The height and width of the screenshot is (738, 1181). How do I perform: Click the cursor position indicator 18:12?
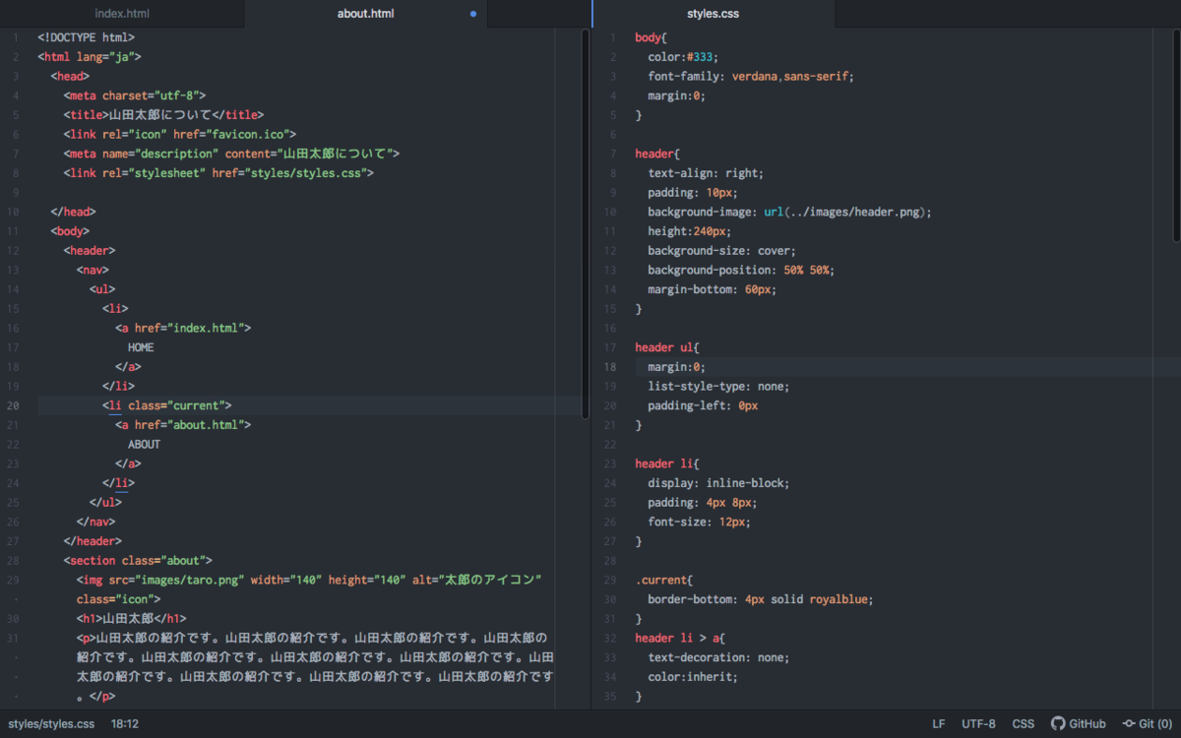point(123,723)
